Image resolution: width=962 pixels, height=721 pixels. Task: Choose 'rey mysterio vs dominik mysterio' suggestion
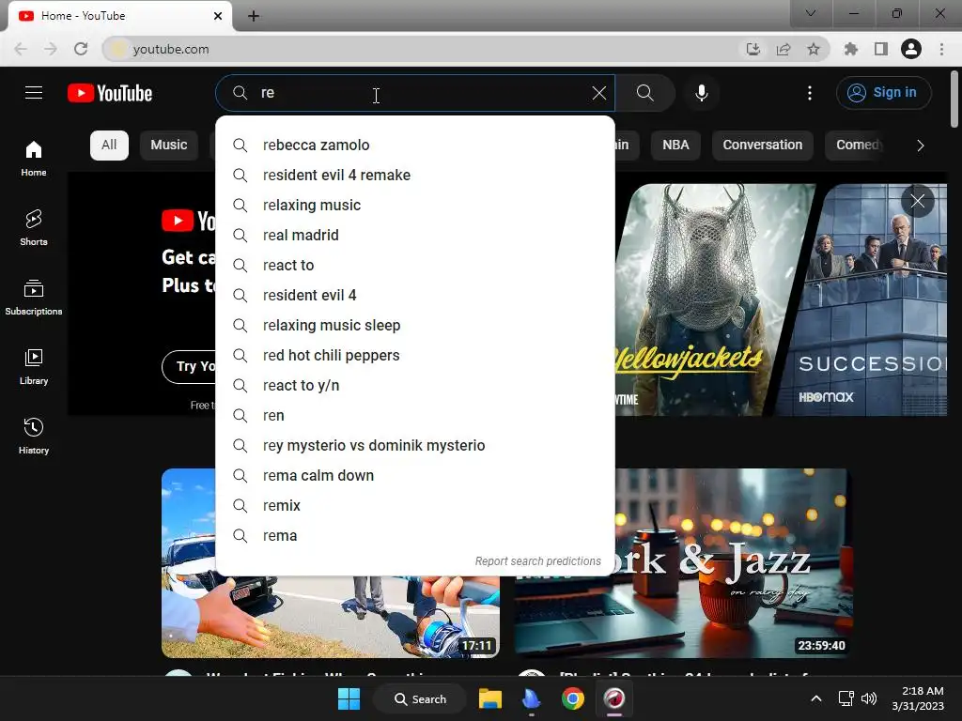tap(415, 446)
